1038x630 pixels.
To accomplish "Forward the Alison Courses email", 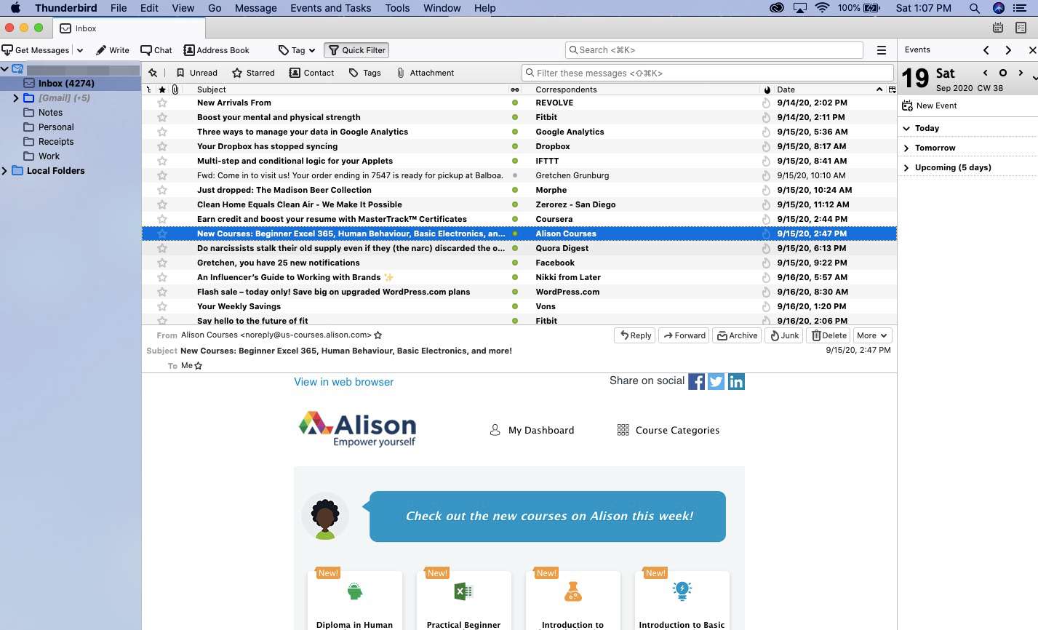I will point(684,335).
